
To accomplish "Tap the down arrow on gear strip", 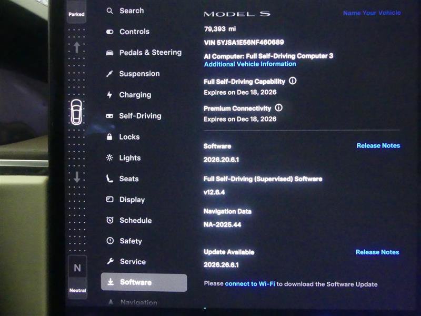I will [77, 177].
